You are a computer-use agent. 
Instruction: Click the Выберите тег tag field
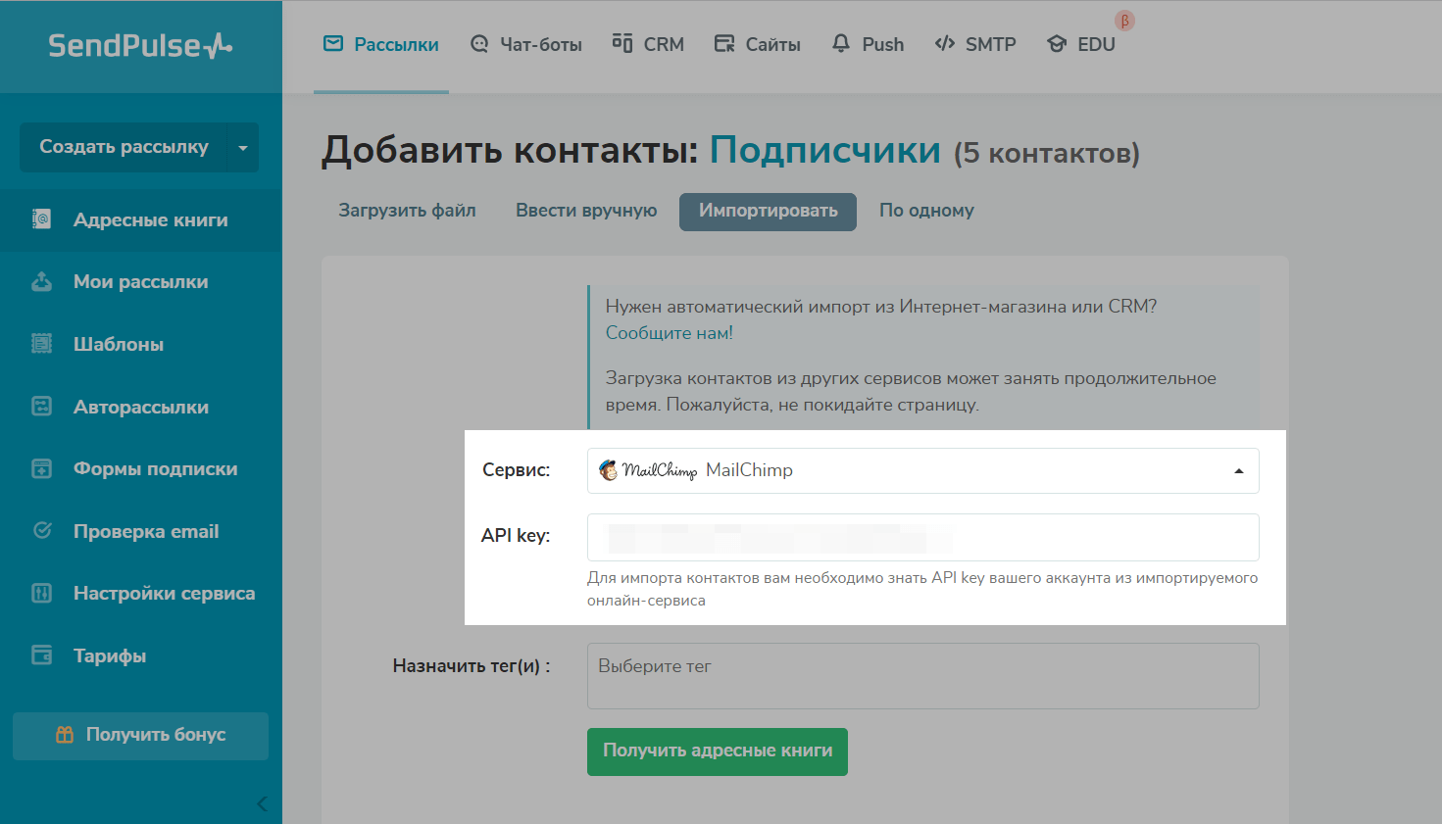tap(921, 675)
